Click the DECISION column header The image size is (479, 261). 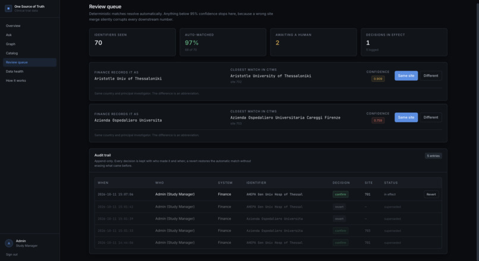point(341,183)
